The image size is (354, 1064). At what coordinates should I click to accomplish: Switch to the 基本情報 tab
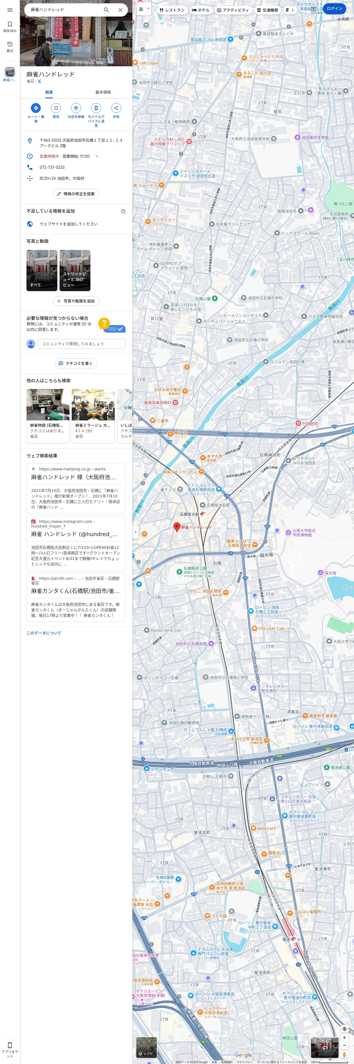(x=103, y=92)
